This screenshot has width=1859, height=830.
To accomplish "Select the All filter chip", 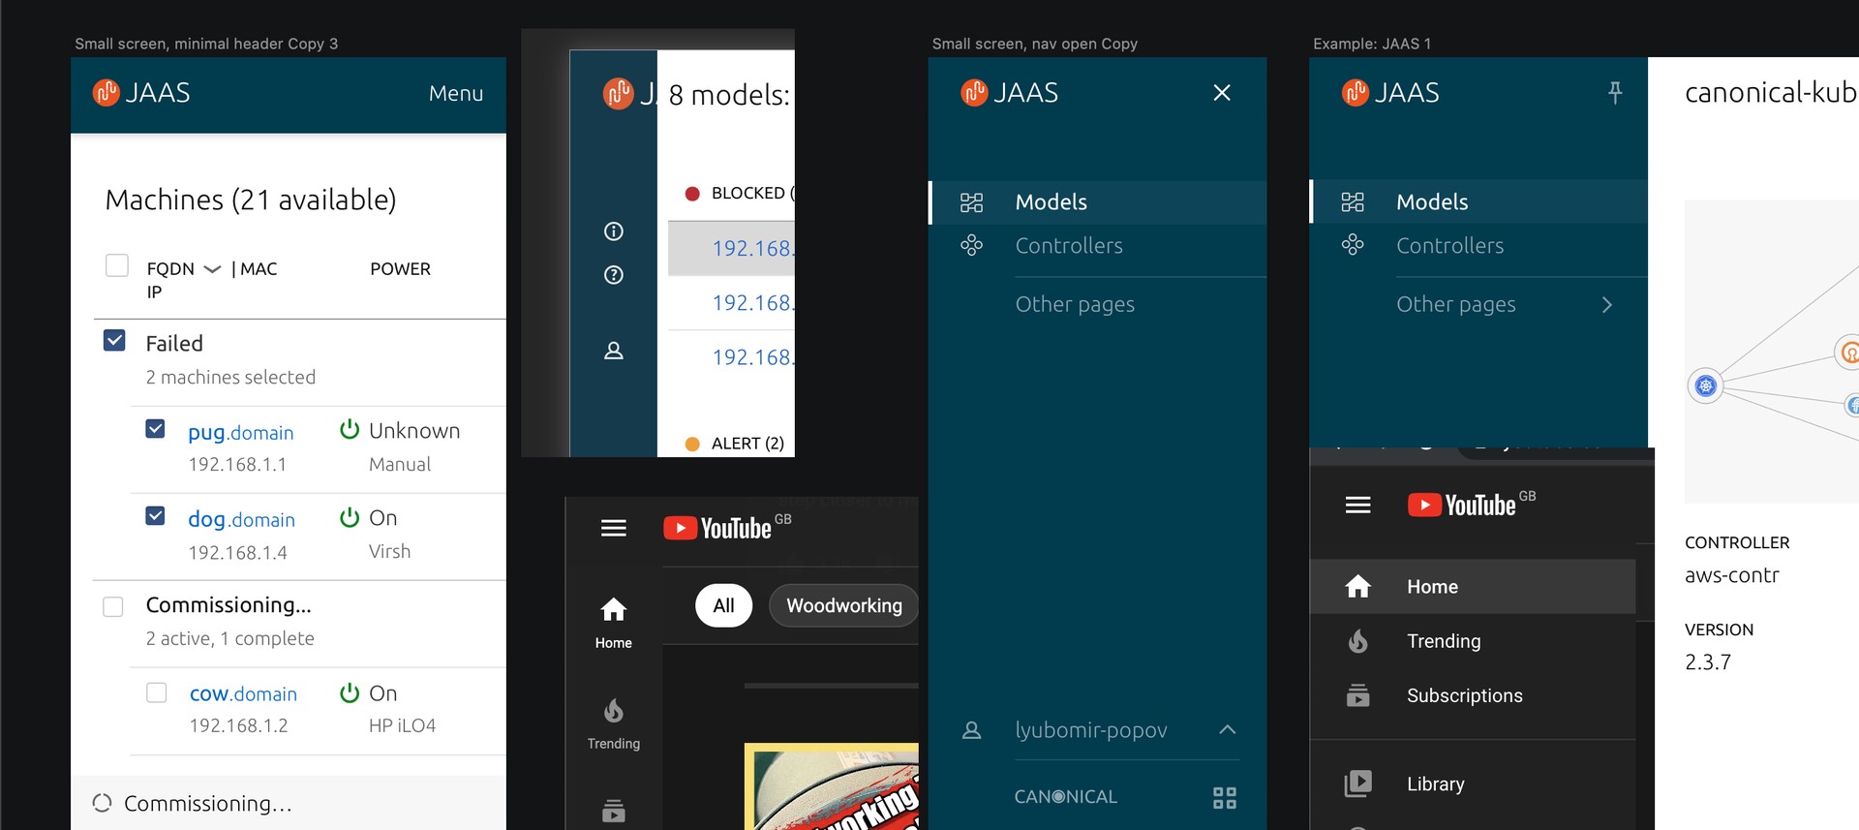I will coord(723,605).
